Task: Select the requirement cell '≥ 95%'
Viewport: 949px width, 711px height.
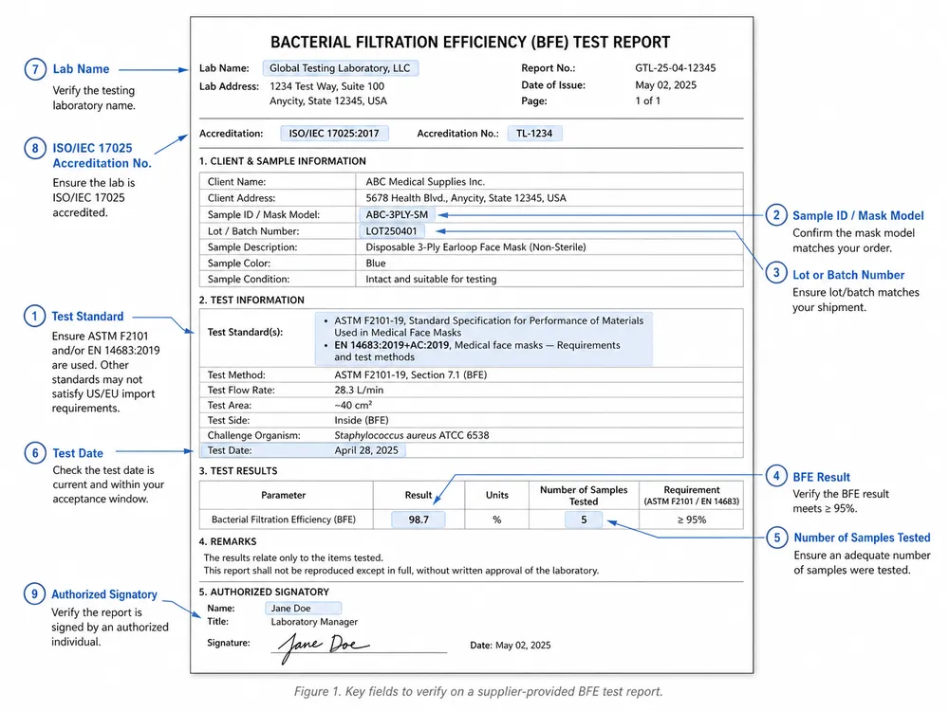Action: [x=691, y=520]
